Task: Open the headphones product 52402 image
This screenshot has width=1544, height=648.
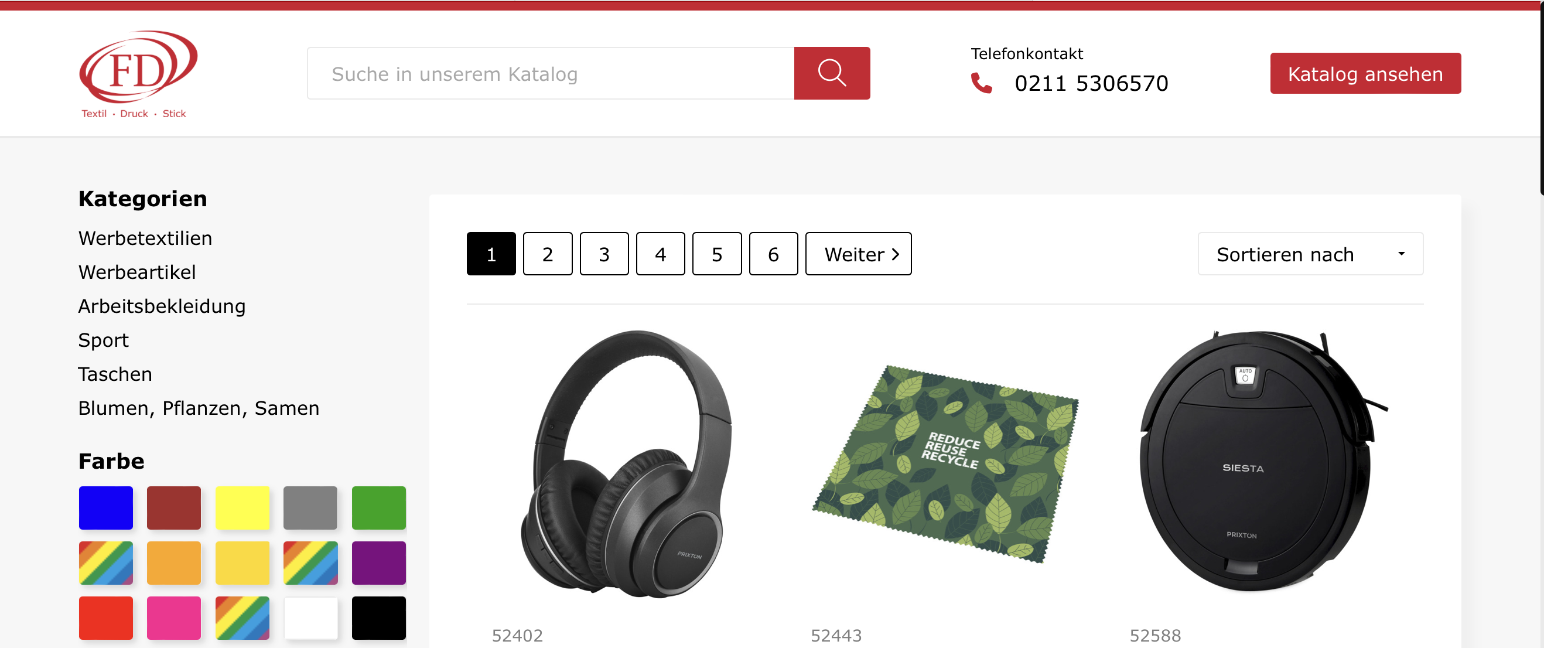Action: [x=626, y=465]
